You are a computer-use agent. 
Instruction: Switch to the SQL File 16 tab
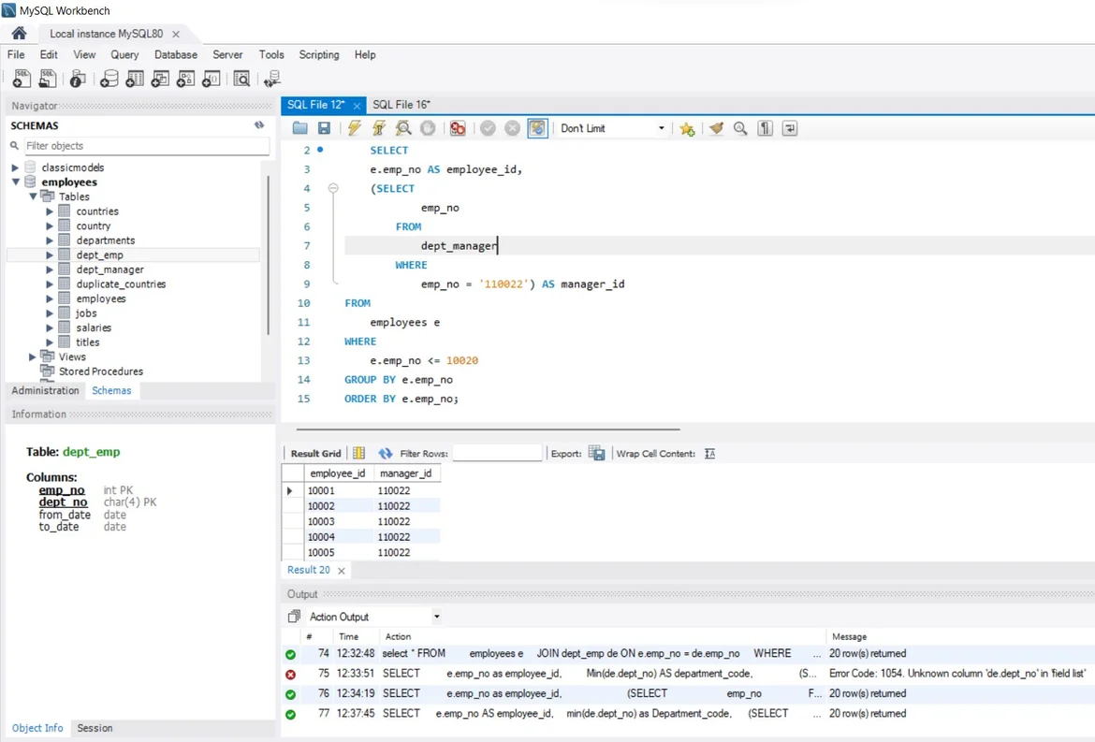(x=401, y=105)
